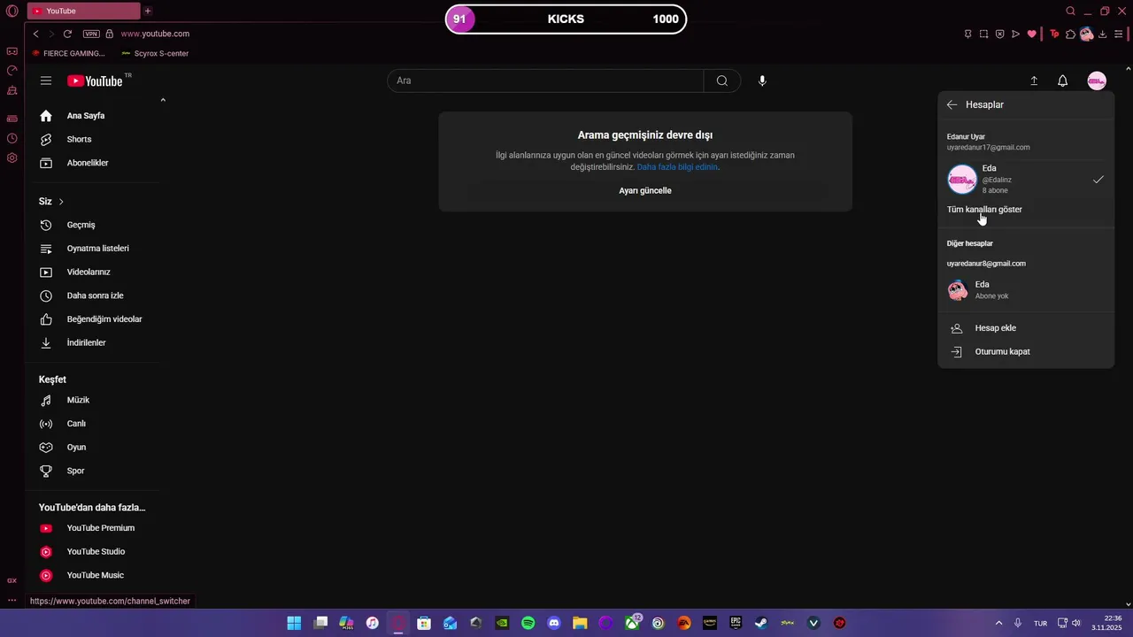Open Scyrox S-center bookmark
1133x637 pixels.
pos(155,53)
